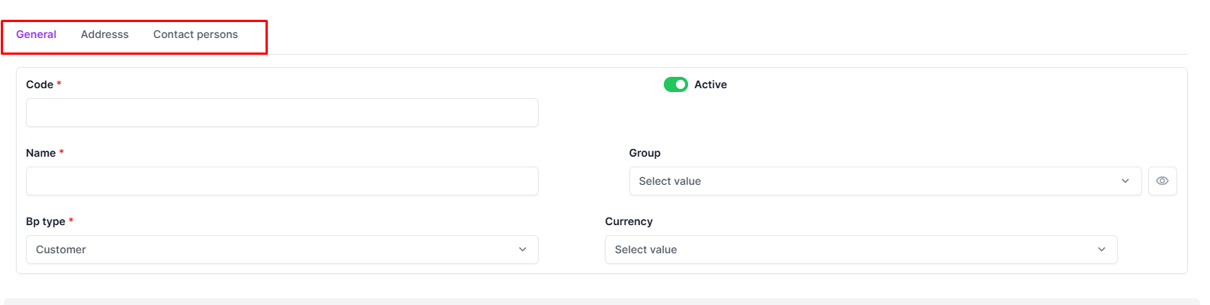Switch to the General tab
Image resolution: width=1210 pixels, height=305 pixels.
pos(36,34)
